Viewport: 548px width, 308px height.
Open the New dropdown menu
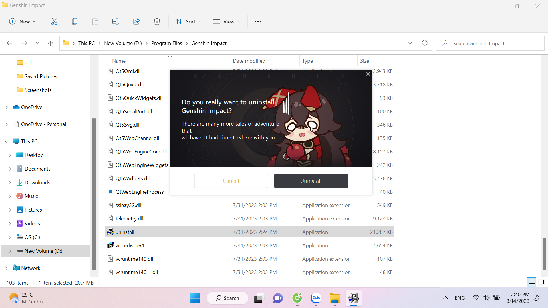click(x=22, y=21)
